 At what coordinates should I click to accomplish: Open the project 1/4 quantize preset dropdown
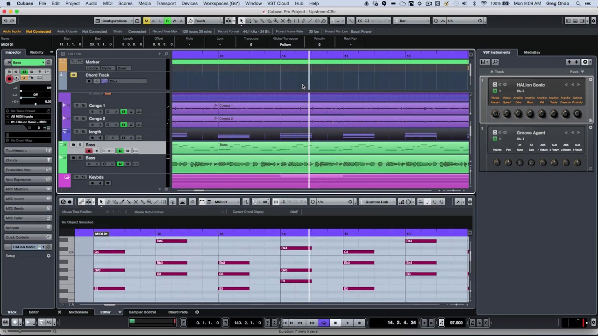tap(464, 21)
